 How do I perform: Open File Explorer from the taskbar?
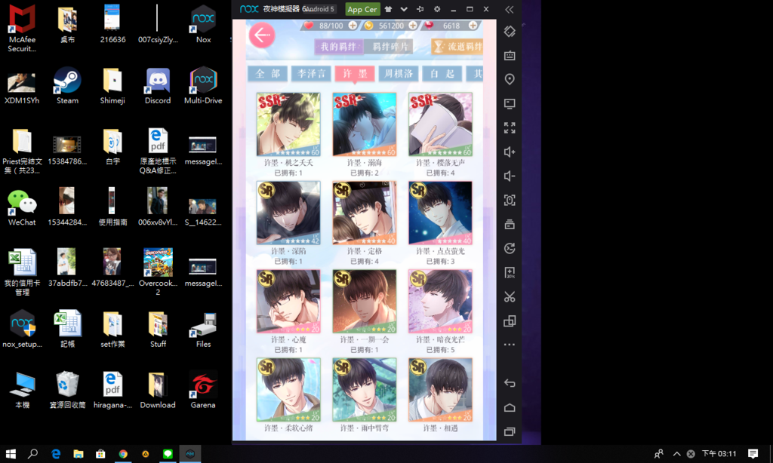tap(78, 454)
